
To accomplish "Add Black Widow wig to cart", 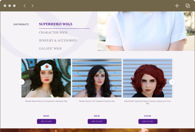I will [x=148, y=121].
